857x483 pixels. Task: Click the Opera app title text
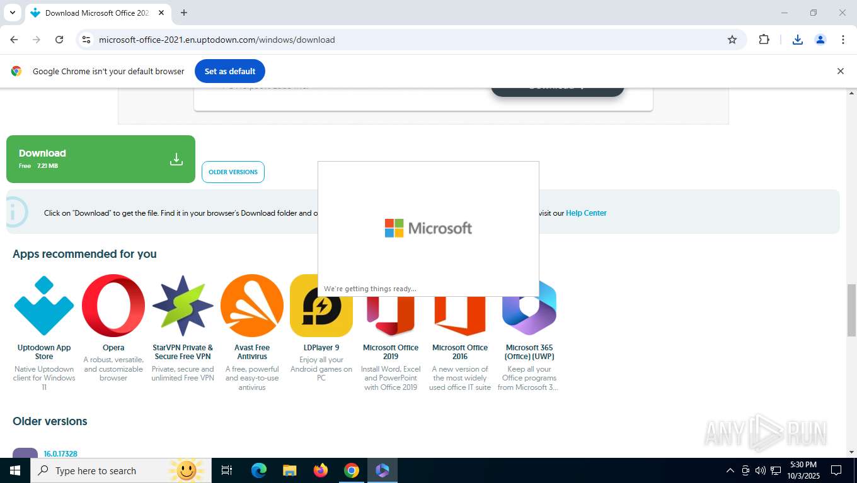[x=113, y=348]
